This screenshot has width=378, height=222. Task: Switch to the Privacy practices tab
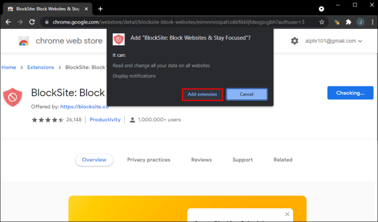click(x=149, y=160)
